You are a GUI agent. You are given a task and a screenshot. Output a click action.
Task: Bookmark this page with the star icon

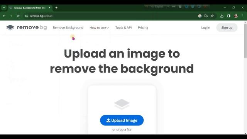[212, 16]
